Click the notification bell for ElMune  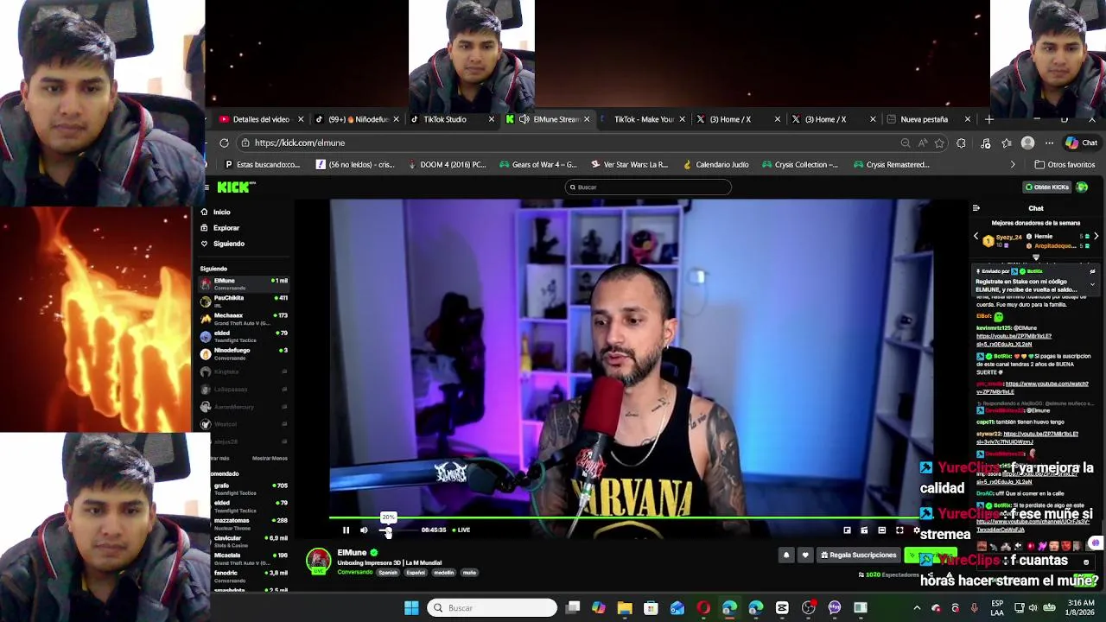point(785,555)
